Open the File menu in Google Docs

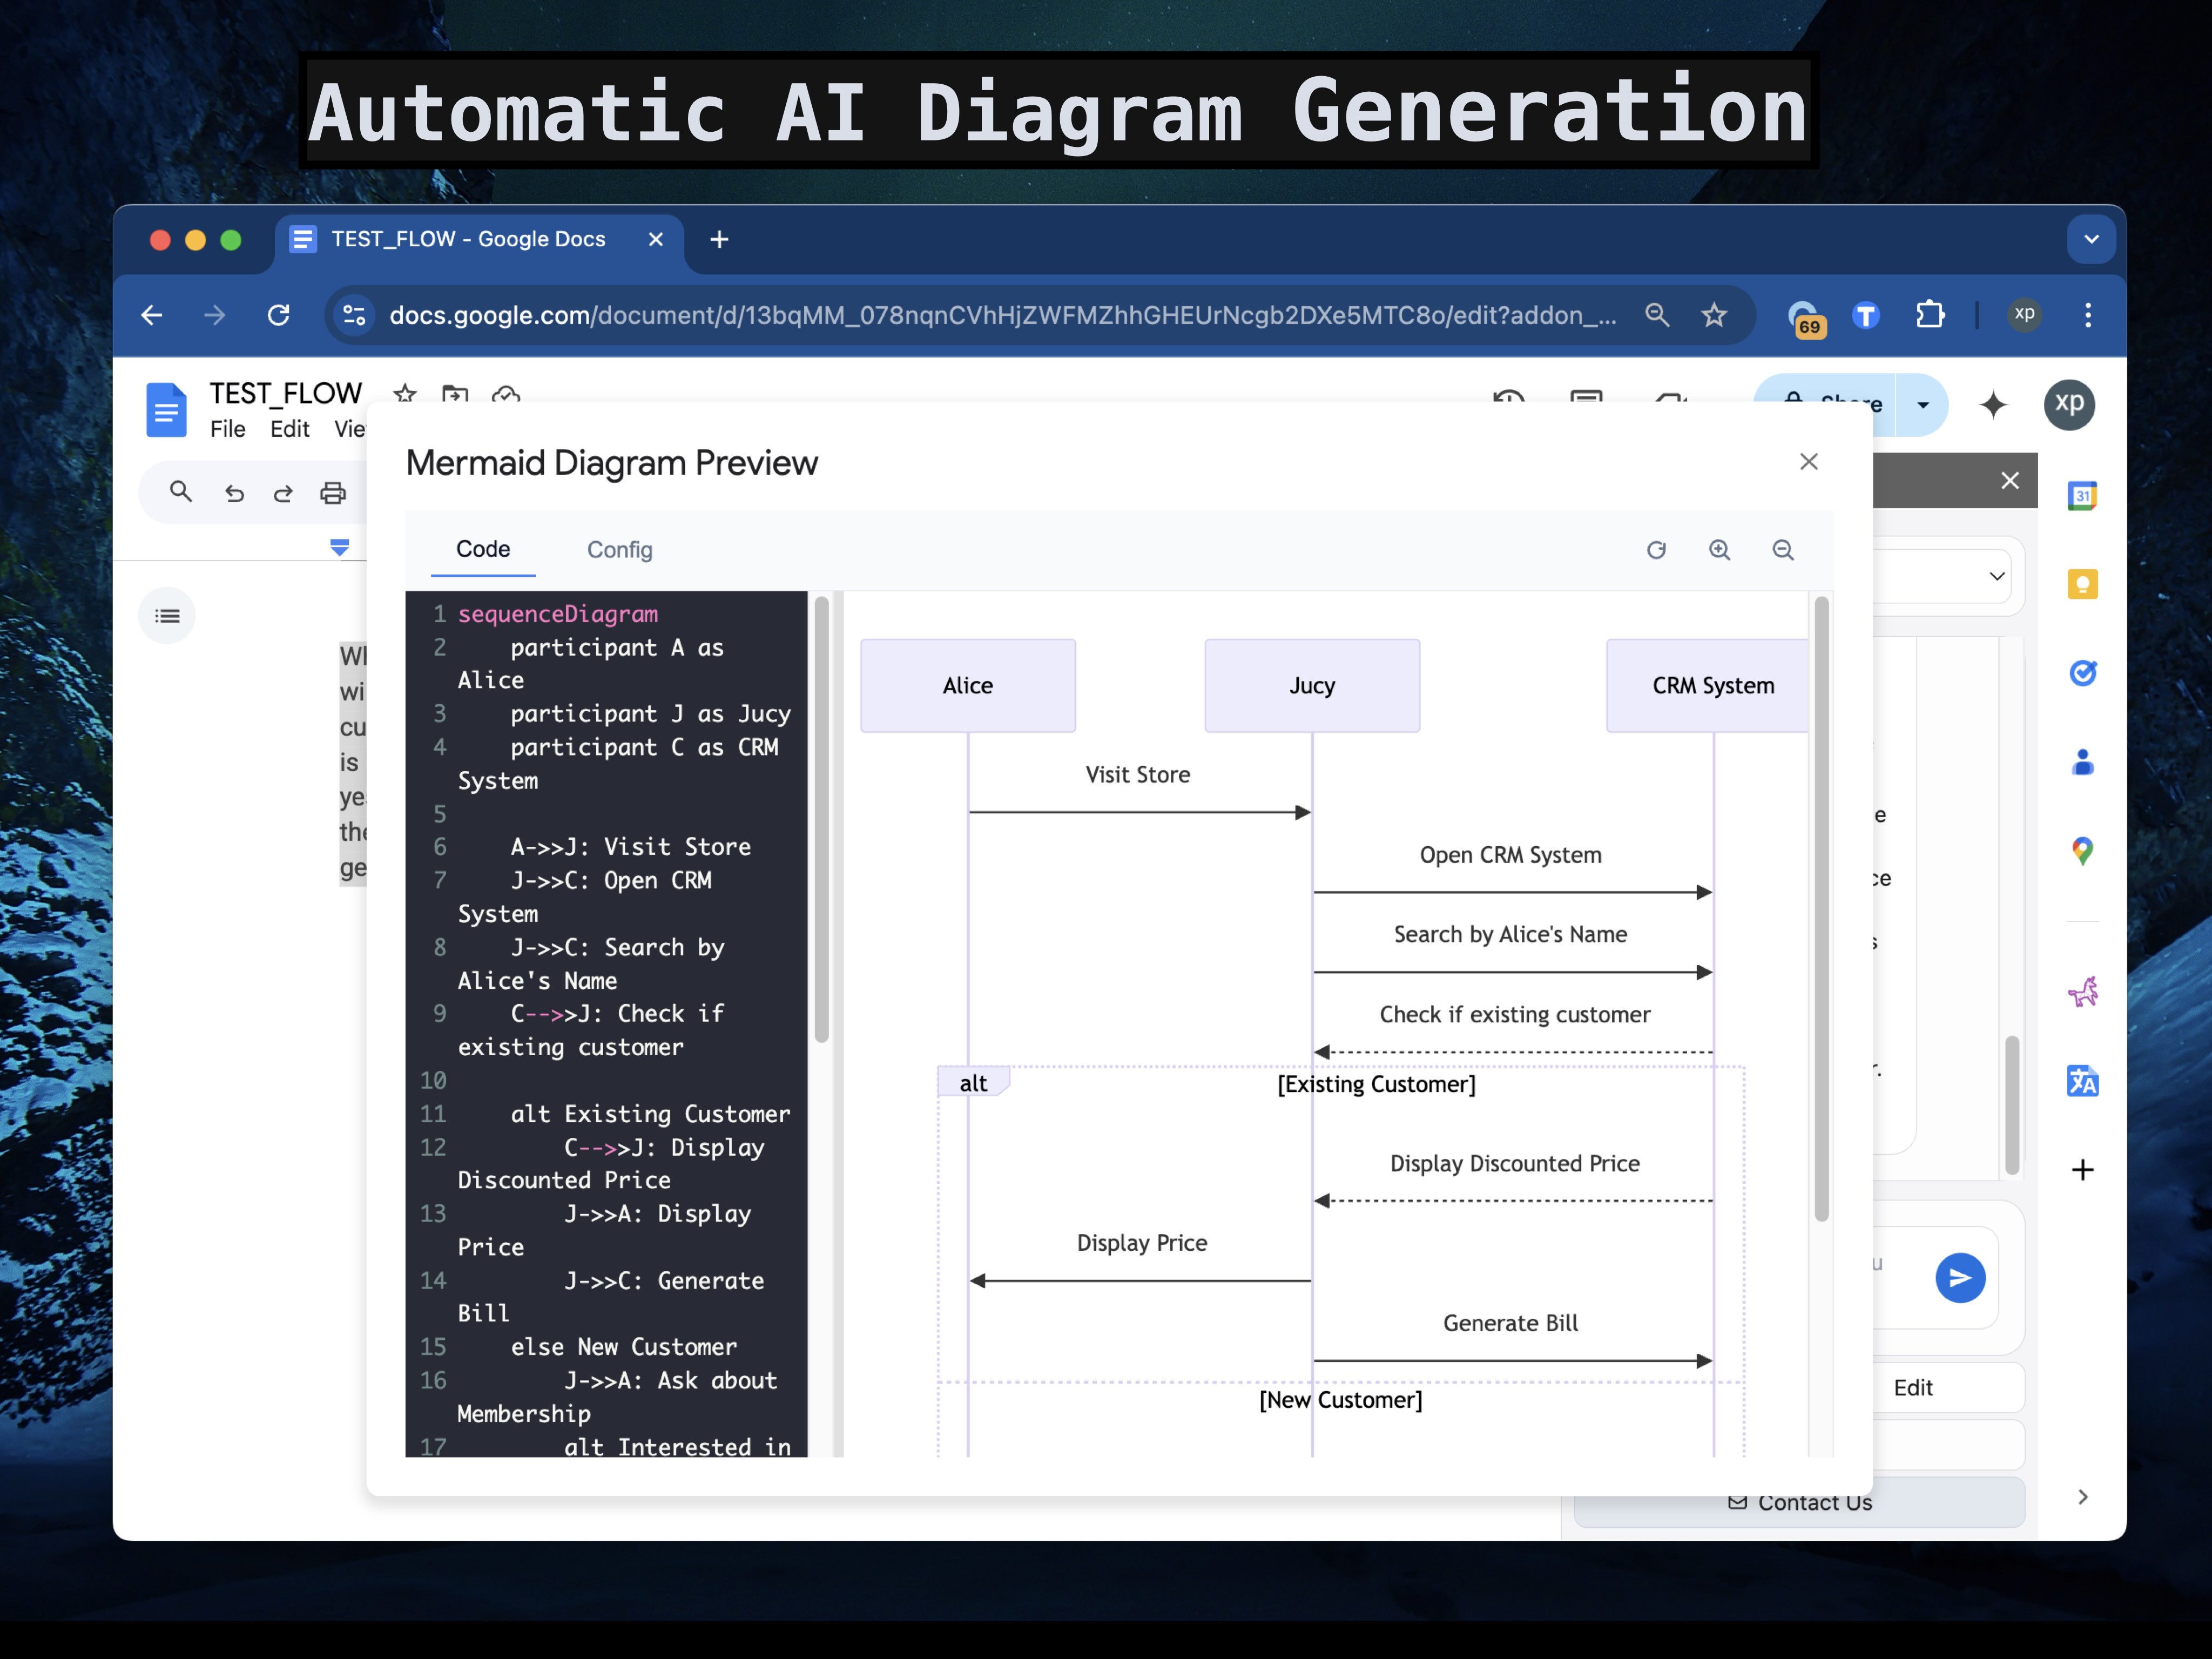pos(228,428)
